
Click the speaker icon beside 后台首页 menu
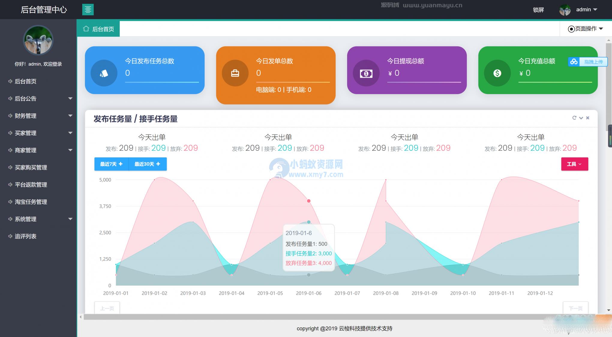(10, 81)
